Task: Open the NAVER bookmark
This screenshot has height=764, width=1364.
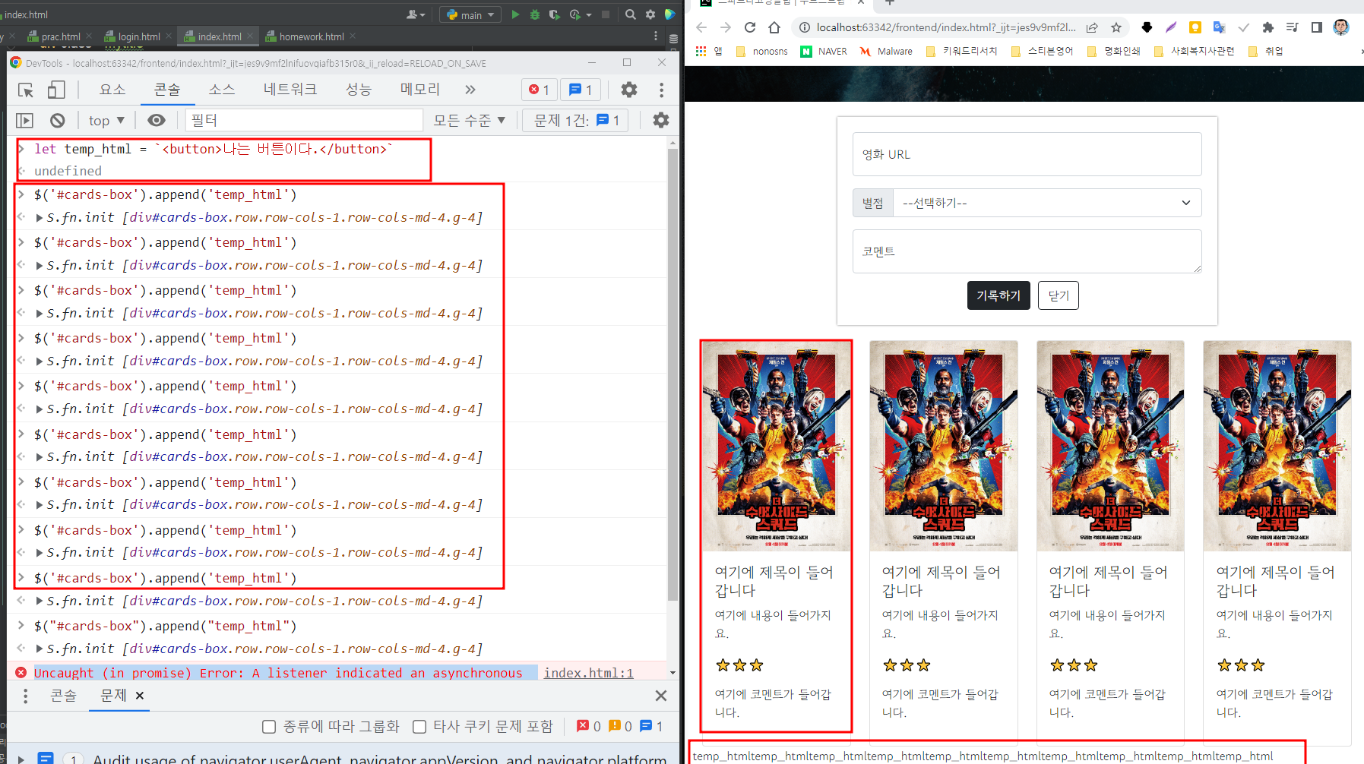Action: tap(823, 51)
